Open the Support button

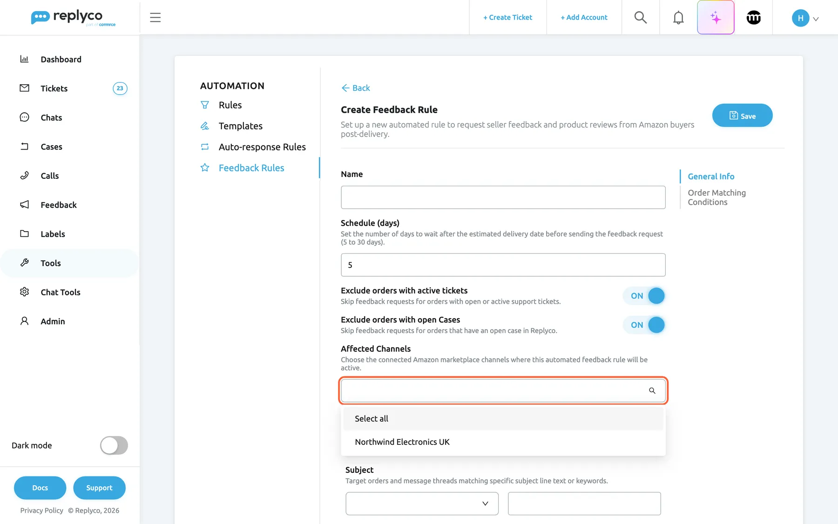[x=99, y=488]
